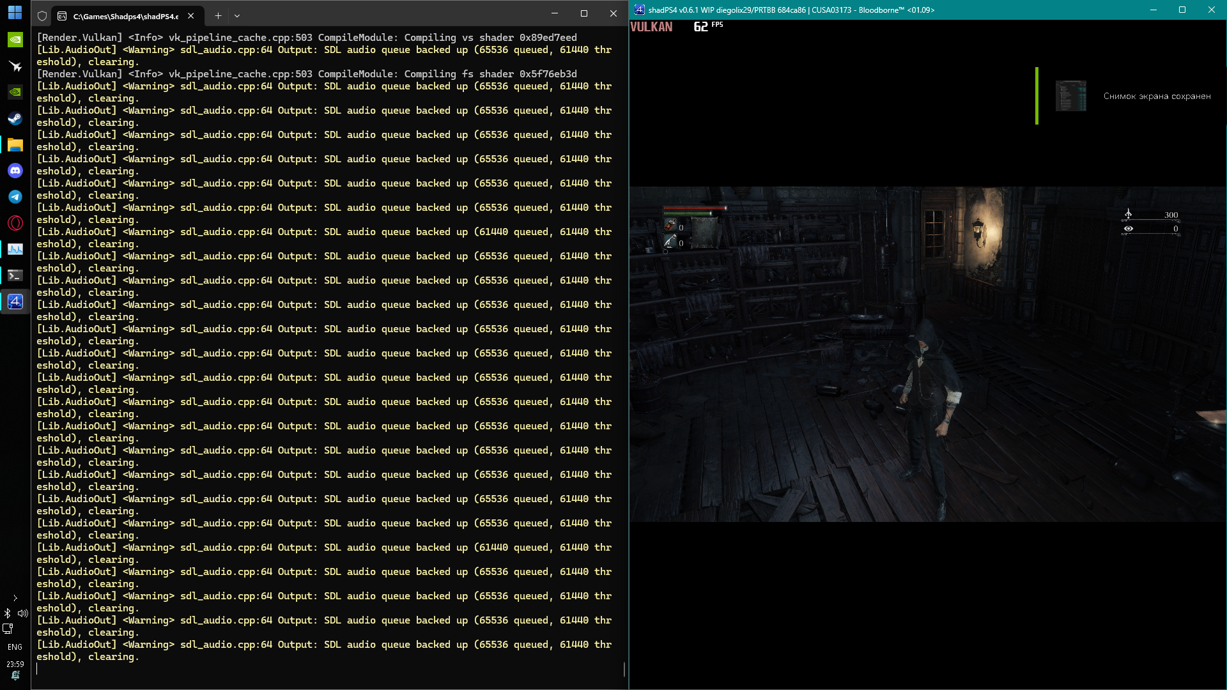Click the saved screenshot notification thumbnail
1227x690 pixels.
1070,96
